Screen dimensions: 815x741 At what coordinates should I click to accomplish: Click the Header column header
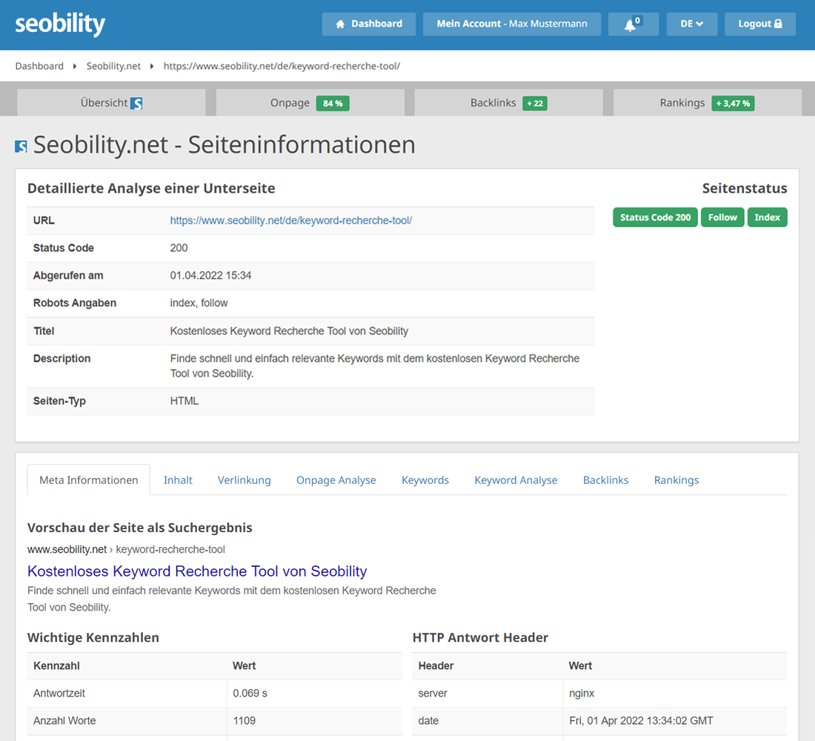pyautogui.click(x=436, y=665)
